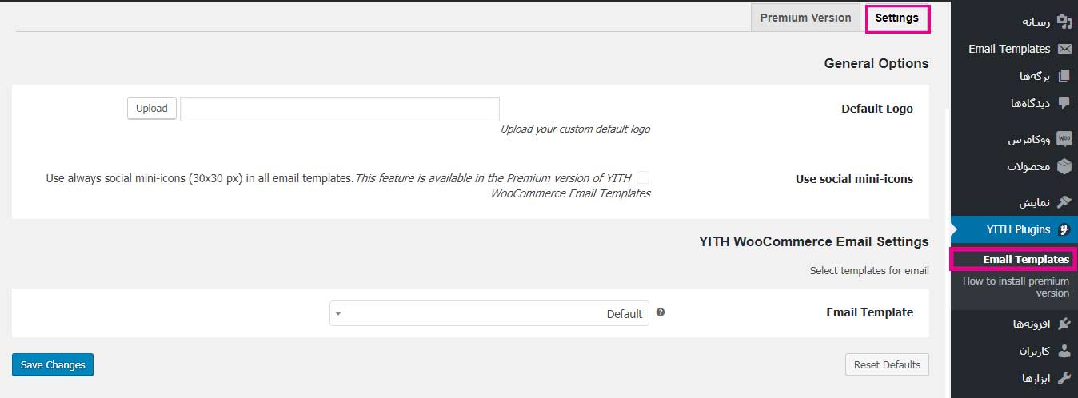
Task: Click the envelope icon beside Email Templates
Action: click(1064, 49)
